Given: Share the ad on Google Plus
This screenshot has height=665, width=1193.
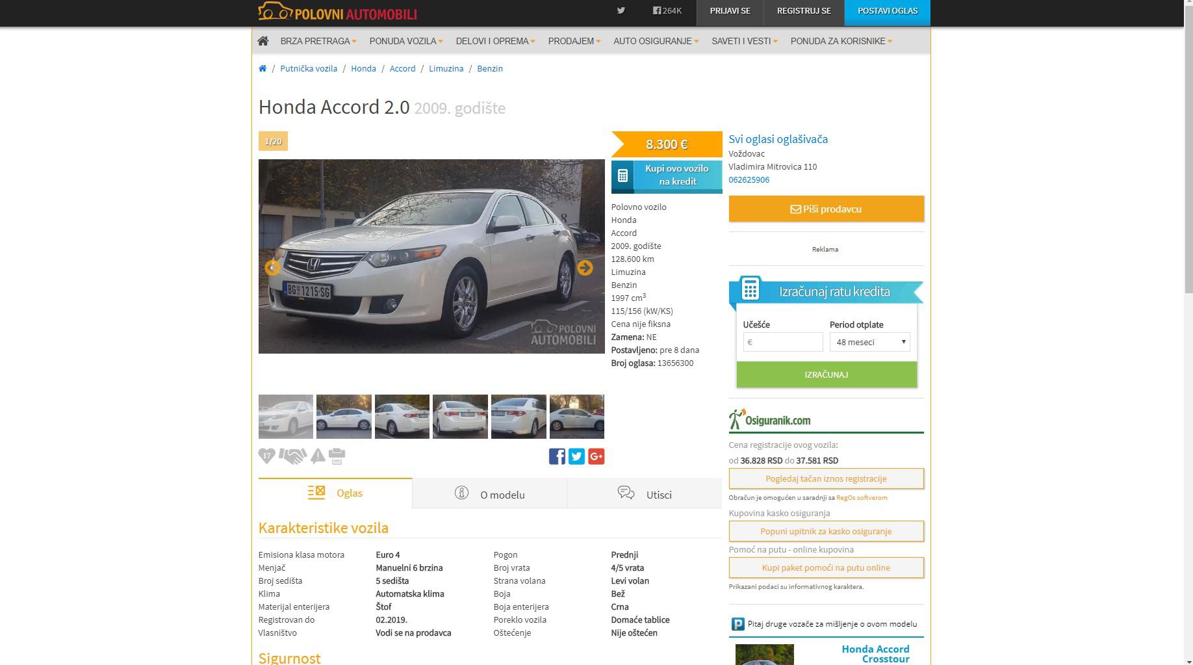Looking at the screenshot, I should [596, 456].
